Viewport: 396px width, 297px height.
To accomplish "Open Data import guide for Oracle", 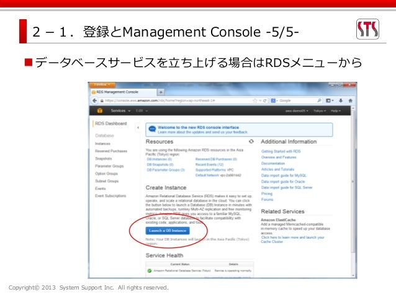I will 283,182.
